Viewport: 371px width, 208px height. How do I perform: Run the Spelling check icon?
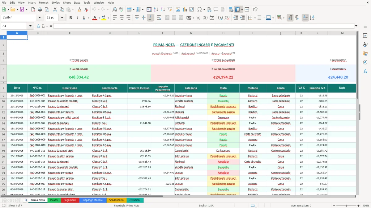pyautogui.click(x=121, y=10)
